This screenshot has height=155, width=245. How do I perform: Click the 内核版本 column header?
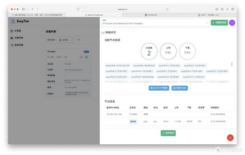[215, 108]
